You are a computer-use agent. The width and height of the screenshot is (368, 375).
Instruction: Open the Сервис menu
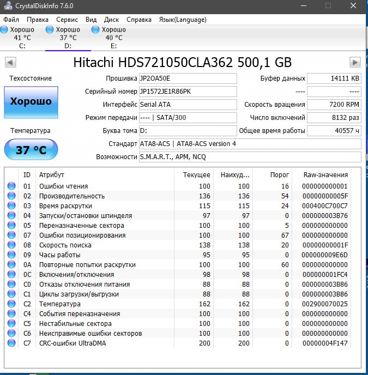click(67, 20)
